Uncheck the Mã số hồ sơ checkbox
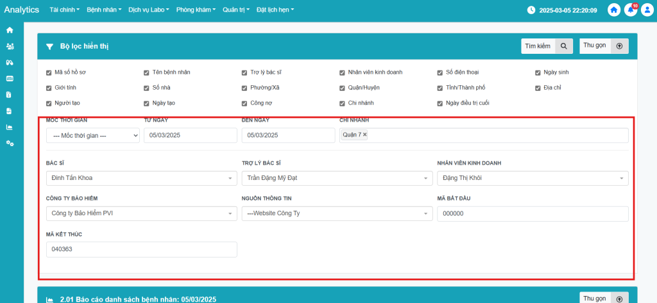The width and height of the screenshot is (657, 303). pos(49,72)
